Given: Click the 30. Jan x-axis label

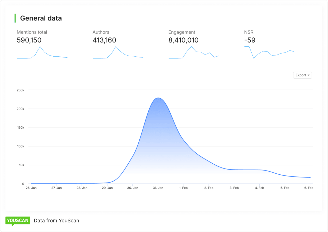Looking at the screenshot, I should tap(132, 188).
